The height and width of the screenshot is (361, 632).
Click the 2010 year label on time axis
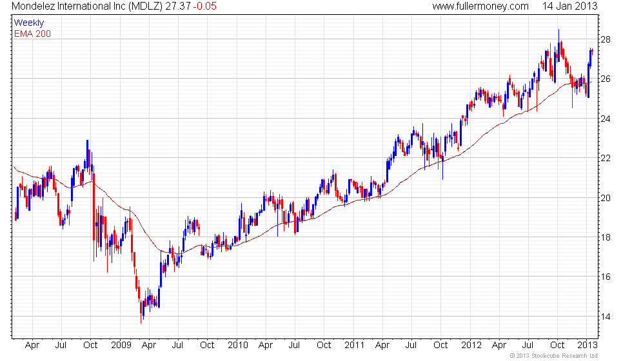pos(238,346)
